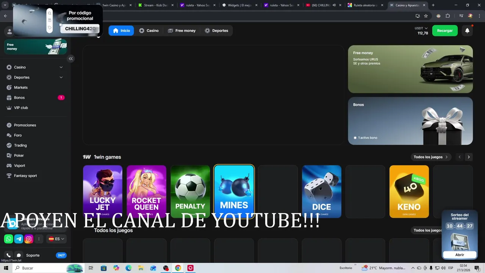
Task: Call support via the phone icon
Action: [8, 255]
